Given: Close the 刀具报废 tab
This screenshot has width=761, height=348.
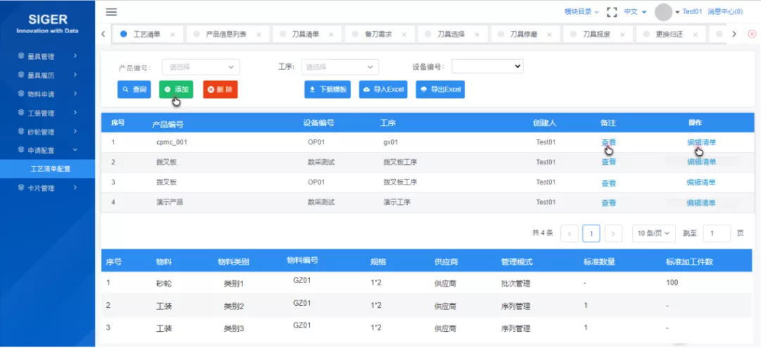Looking at the screenshot, I should pyautogui.click(x=622, y=35).
